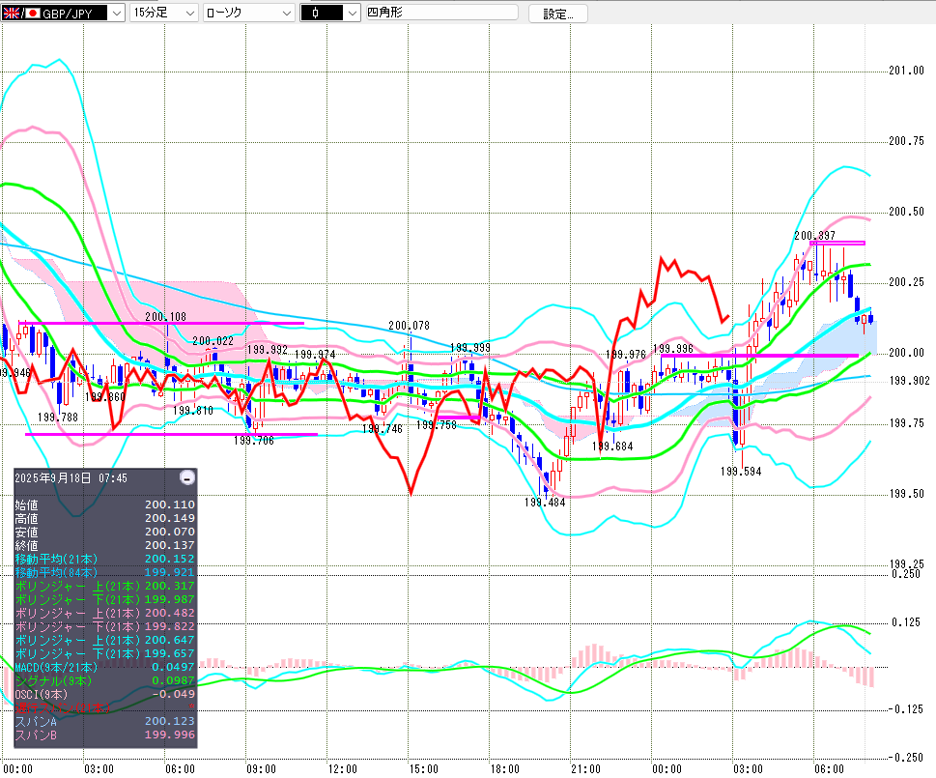Open the 設定... settings button
Viewport: 936px width, 778px height.
click(564, 14)
